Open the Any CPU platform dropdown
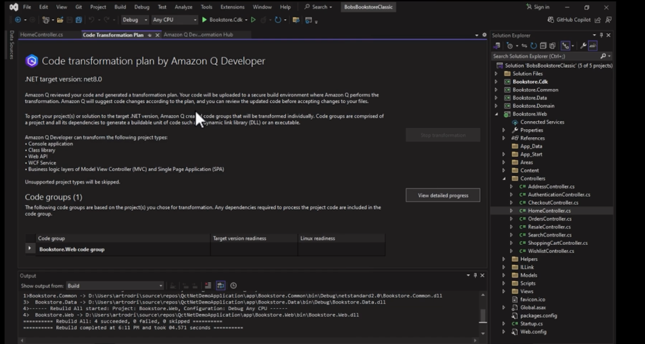The width and height of the screenshot is (645, 344). (x=175, y=20)
